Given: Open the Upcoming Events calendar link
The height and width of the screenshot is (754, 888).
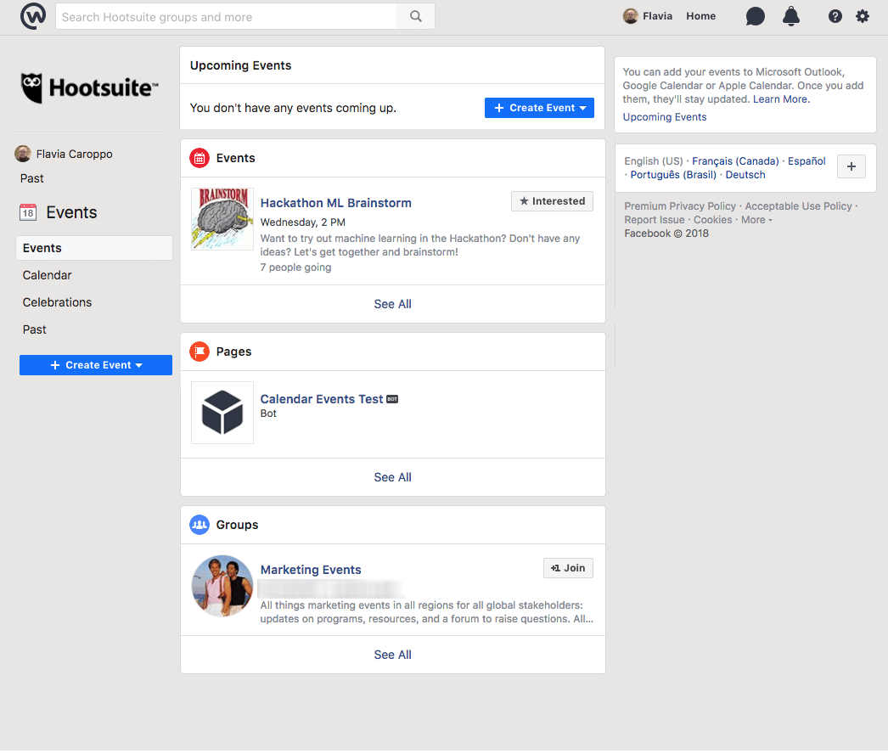Looking at the screenshot, I should click(x=665, y=117).
